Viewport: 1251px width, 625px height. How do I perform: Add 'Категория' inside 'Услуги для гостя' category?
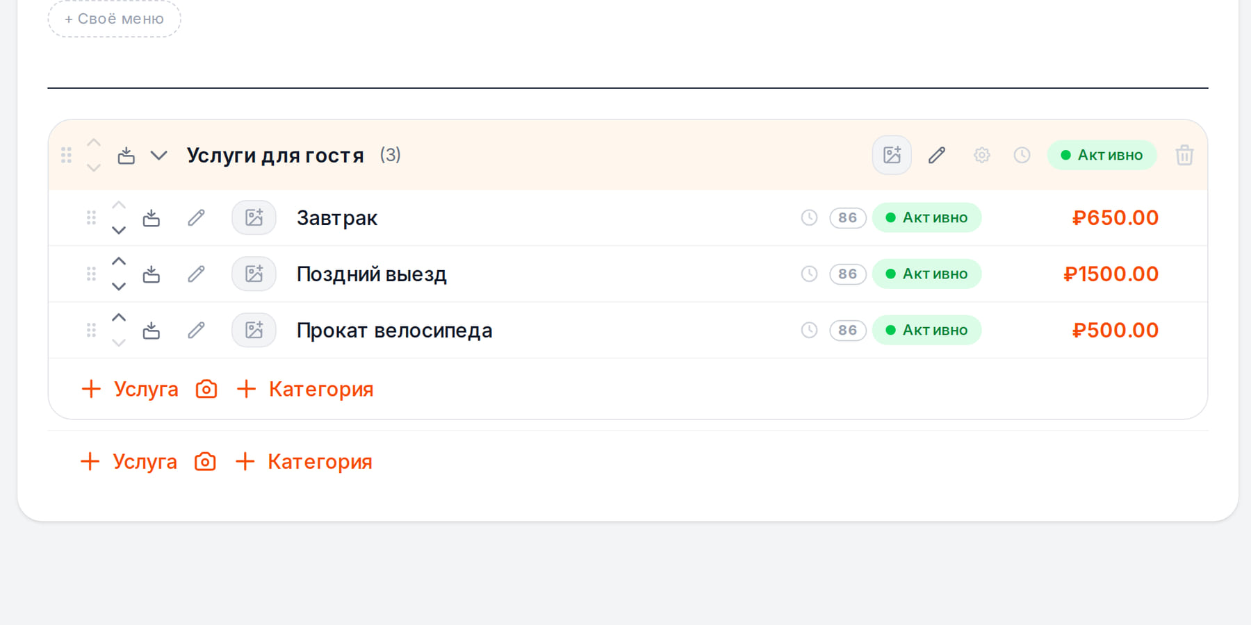[x=305, y=389]
